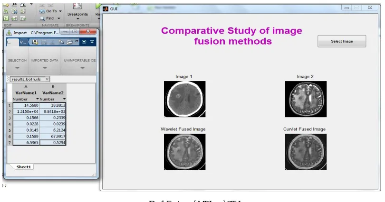The height and width of the screenshot is (202, 385).
Task: Click the comment percent icon in Edit
Action: (x=6, y=11)
